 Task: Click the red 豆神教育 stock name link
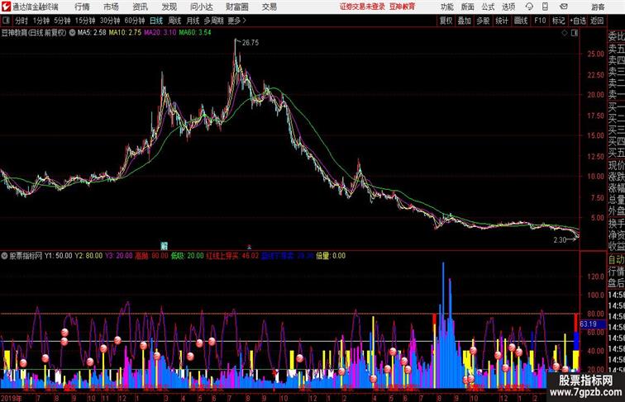point(402,7)
